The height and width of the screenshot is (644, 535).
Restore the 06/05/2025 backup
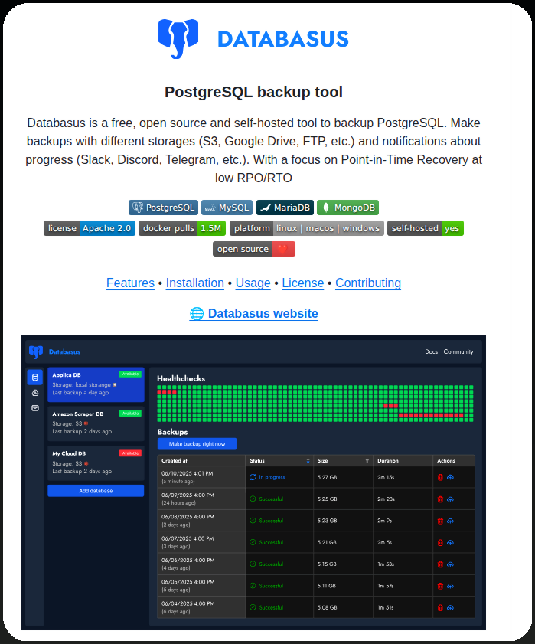point(450,586)
